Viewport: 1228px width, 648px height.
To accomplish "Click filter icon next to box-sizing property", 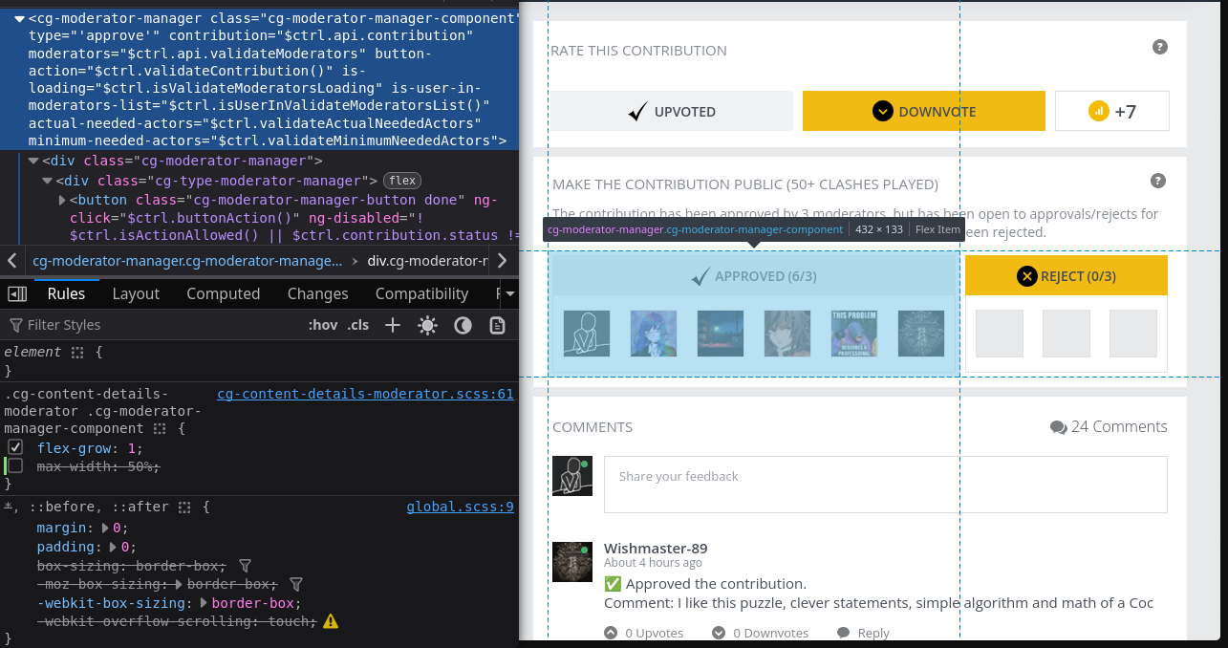I will pos(245,566).
